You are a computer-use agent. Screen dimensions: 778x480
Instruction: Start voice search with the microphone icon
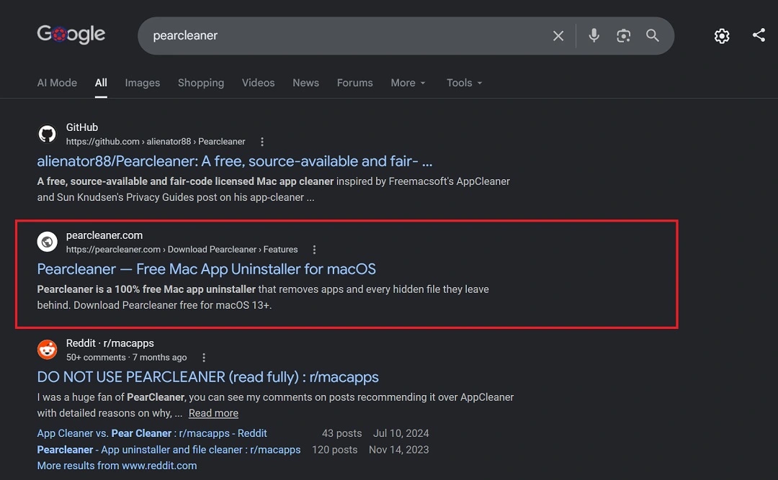(594, 36)
